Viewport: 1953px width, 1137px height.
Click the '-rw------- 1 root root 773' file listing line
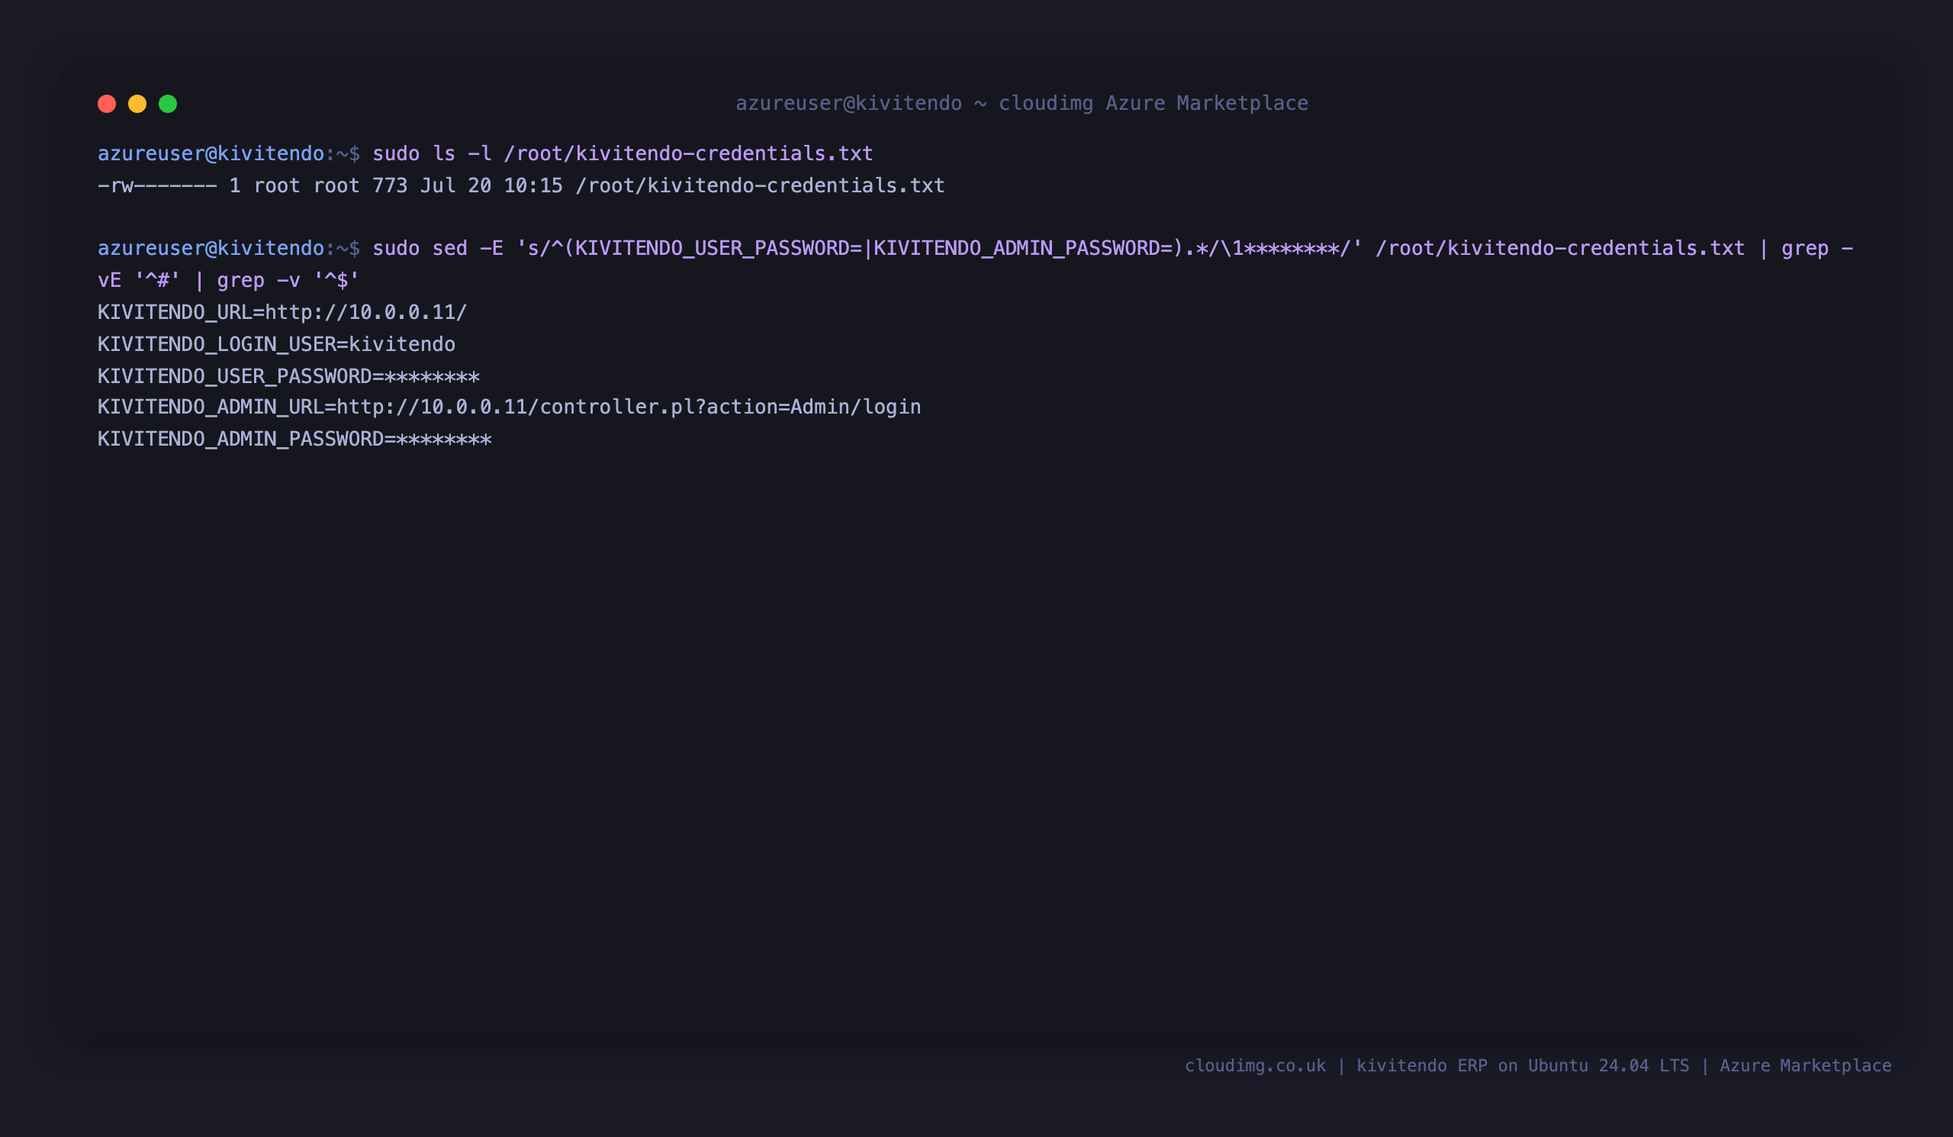coord(521,186)
